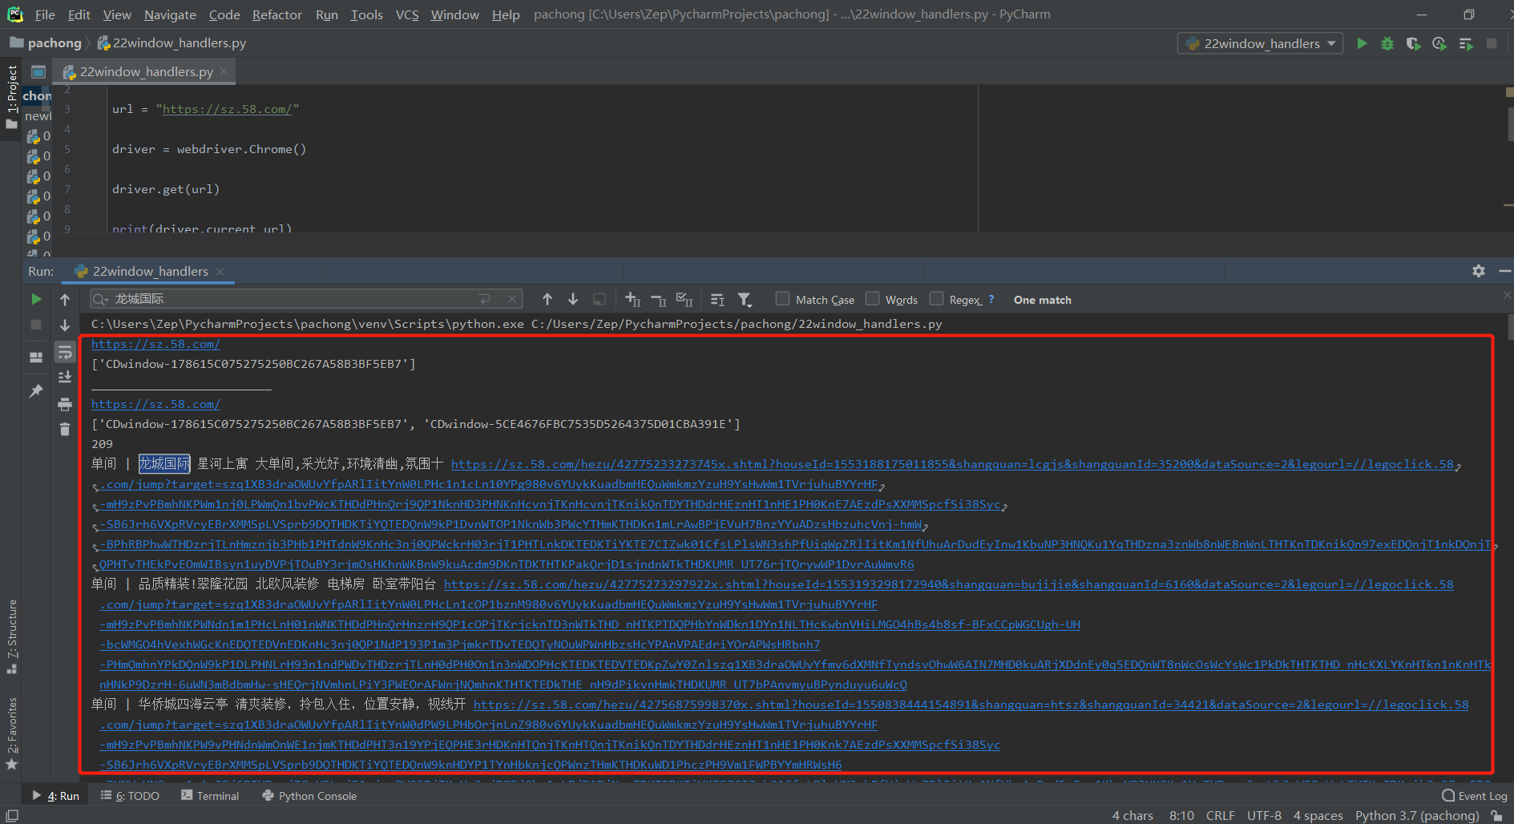Click the Up the stack trace arrow

point(65,299)
